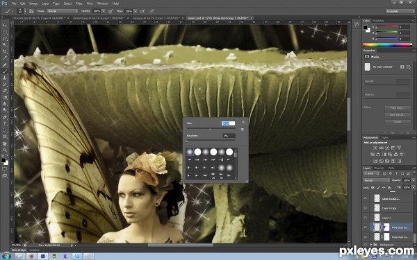Select the Hand tool

(5, 144)
